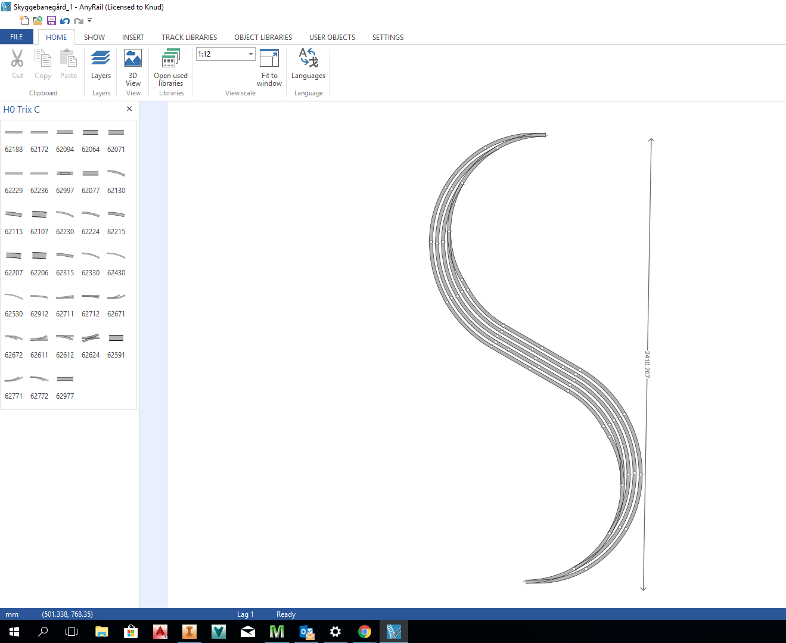Select track piece 62077

[91, 181]
